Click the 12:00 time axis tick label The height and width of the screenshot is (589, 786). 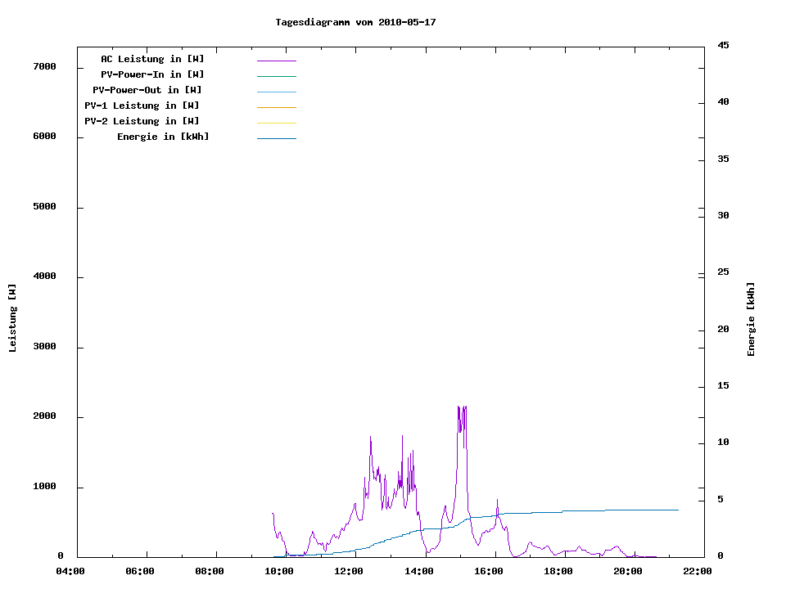tap(349, 571)
